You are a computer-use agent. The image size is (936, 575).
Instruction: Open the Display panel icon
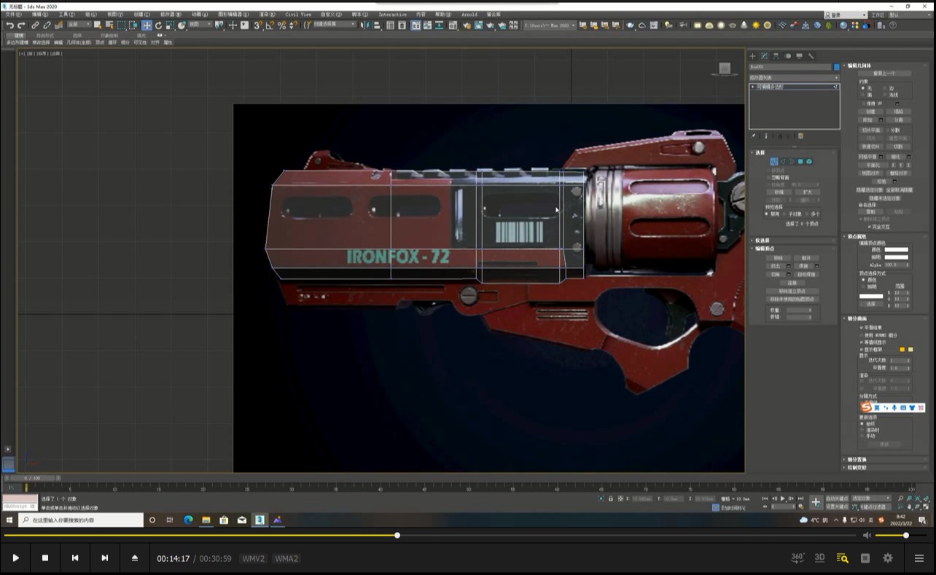(x=799, y=56)
